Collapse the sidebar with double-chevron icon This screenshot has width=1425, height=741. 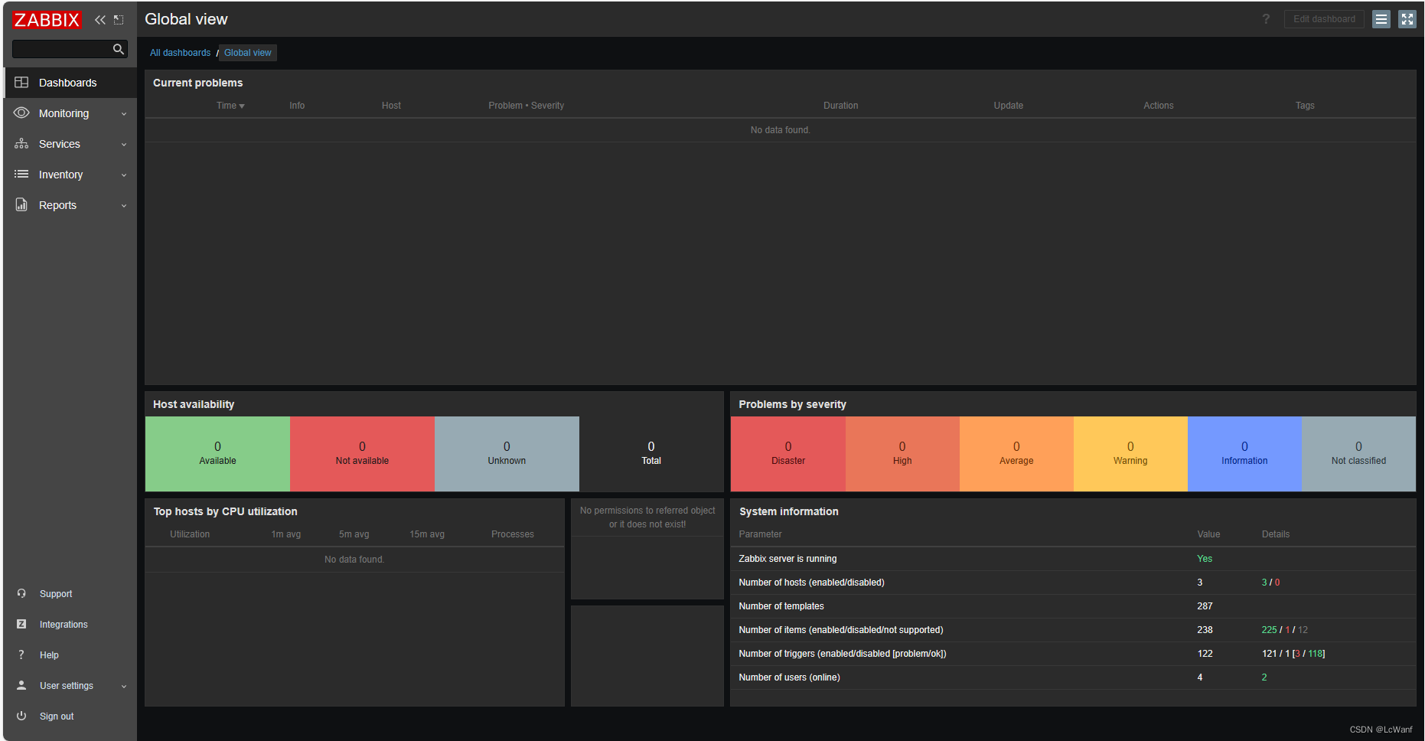100,20
